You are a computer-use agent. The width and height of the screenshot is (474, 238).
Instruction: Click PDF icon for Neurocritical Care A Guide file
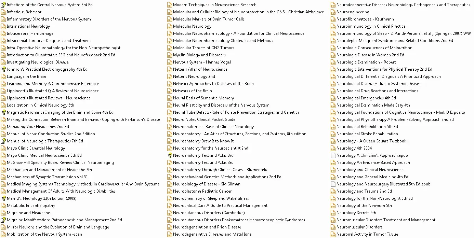[169, 206]
